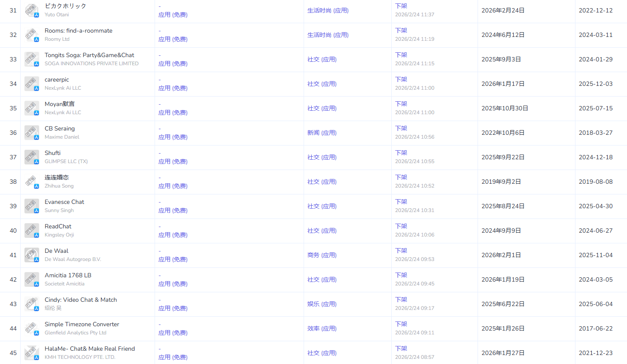Click the careerpic app name
Screen dimensions: 627x364
tap(57, 79)
